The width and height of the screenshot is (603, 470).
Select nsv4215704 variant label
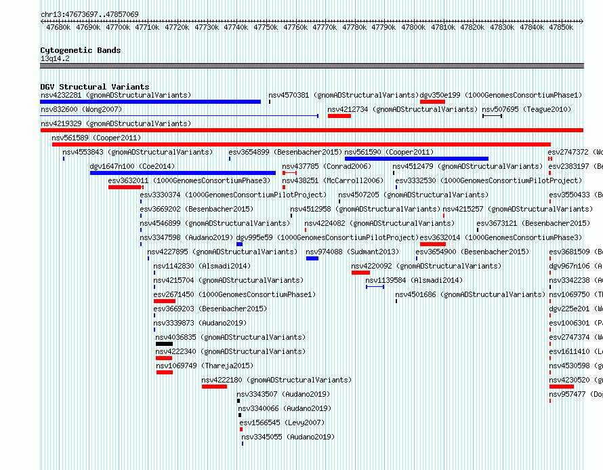coord(228,280)
